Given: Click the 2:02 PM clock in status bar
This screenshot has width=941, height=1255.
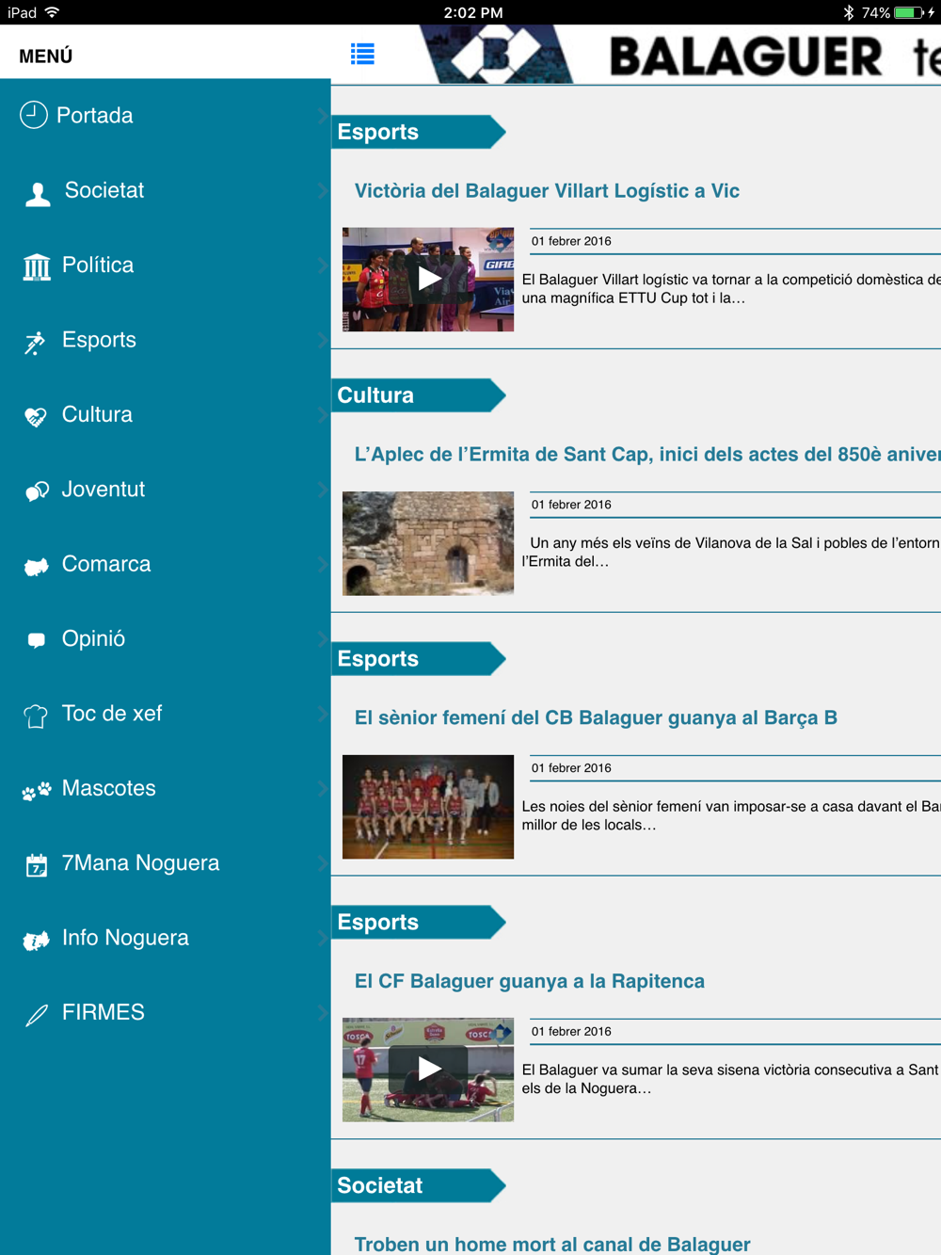Looking at the screenshot, I should 472,12.
